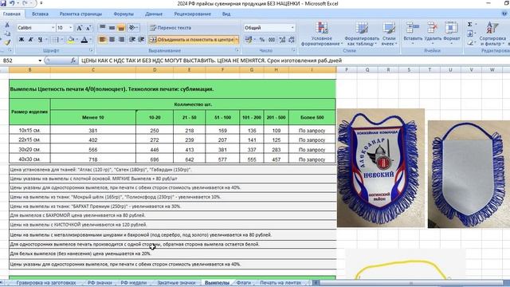Switch to the Вставка ribbon tab
The image size is (510, 287).
[x=41, y=14]
